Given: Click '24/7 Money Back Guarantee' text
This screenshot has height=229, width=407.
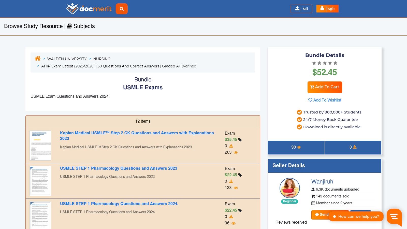Looking at the screenshot, I should click(330, 120).
